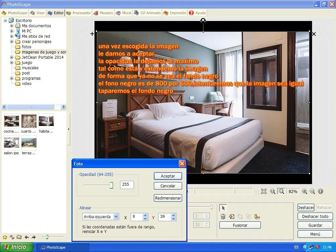Image resolution: width=336 pixels, height=252 pixels.
Task: Open the Mural tab
Action: 123,13
